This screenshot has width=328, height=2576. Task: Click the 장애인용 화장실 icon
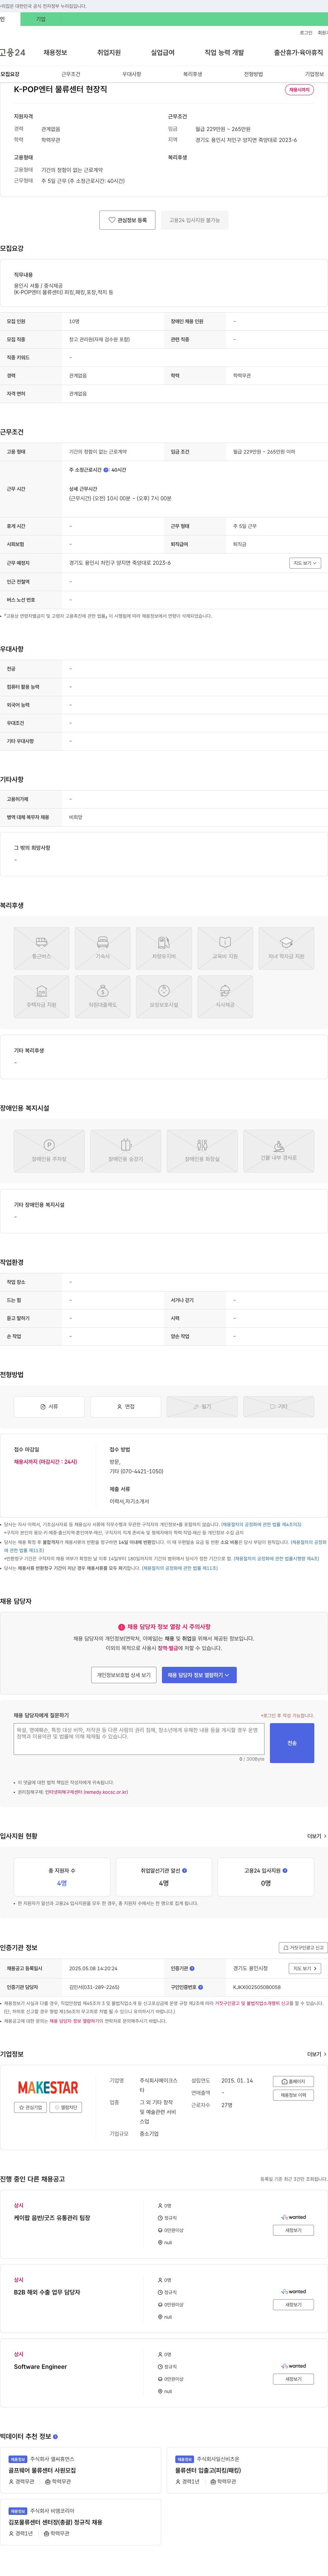click(202, 1151)
